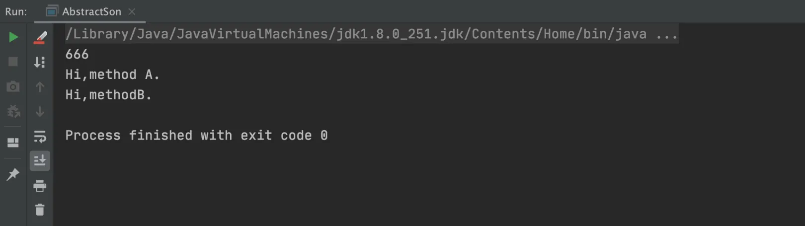Click the pencil icon with red underline
The image size is (805, 226).
tap(40, 37)
